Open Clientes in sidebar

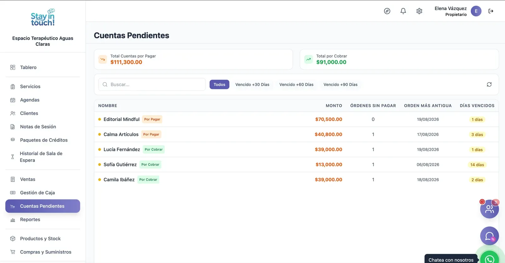(43, 113)
